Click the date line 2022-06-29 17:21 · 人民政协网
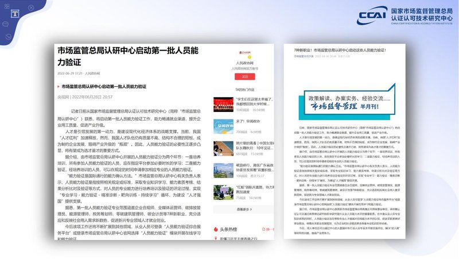 pyautogui.click(x=79, y=74)
